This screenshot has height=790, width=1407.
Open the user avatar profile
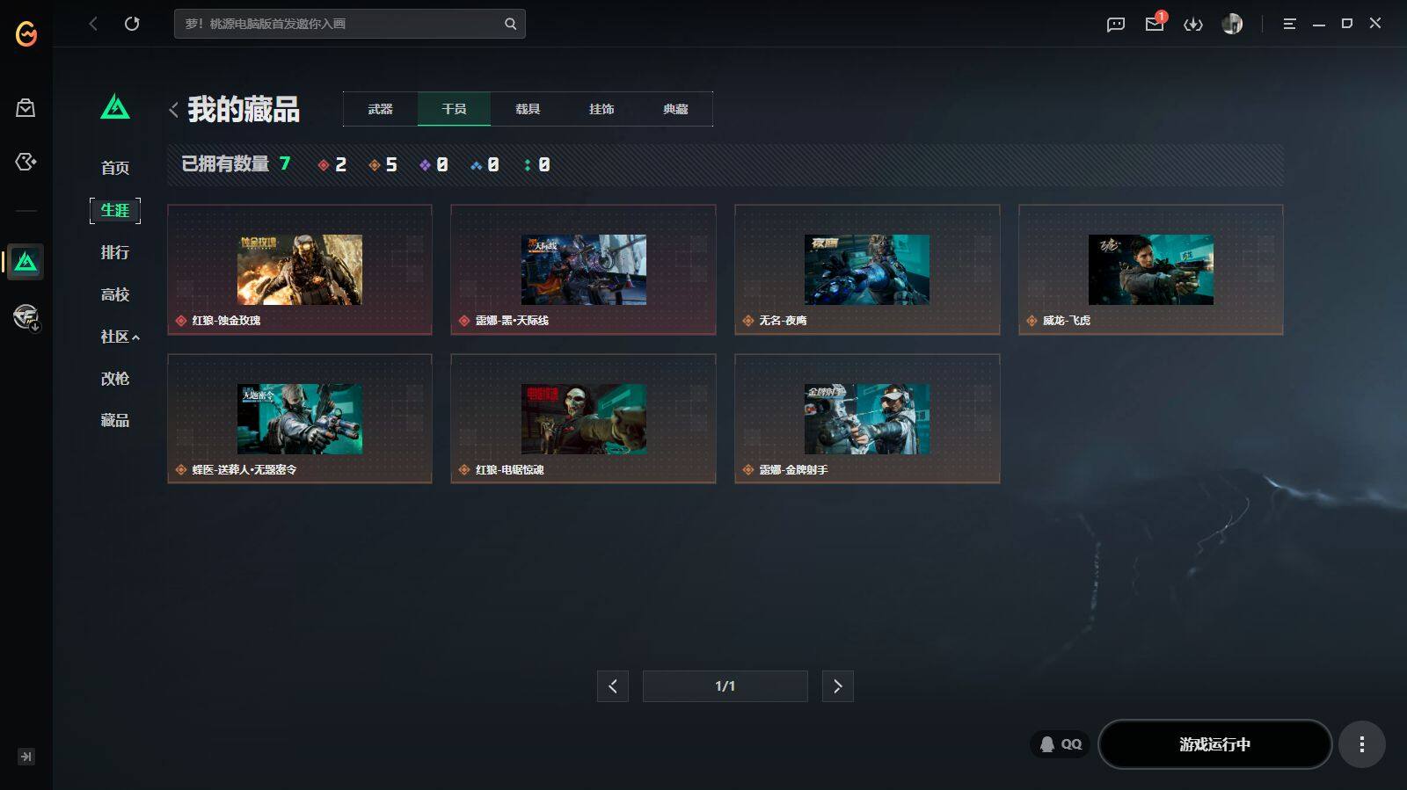(1232, 24)
